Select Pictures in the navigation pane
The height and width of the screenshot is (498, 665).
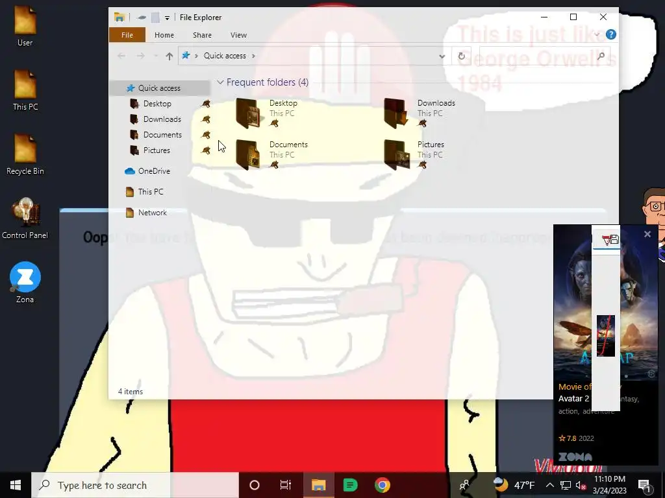(157, 150)
